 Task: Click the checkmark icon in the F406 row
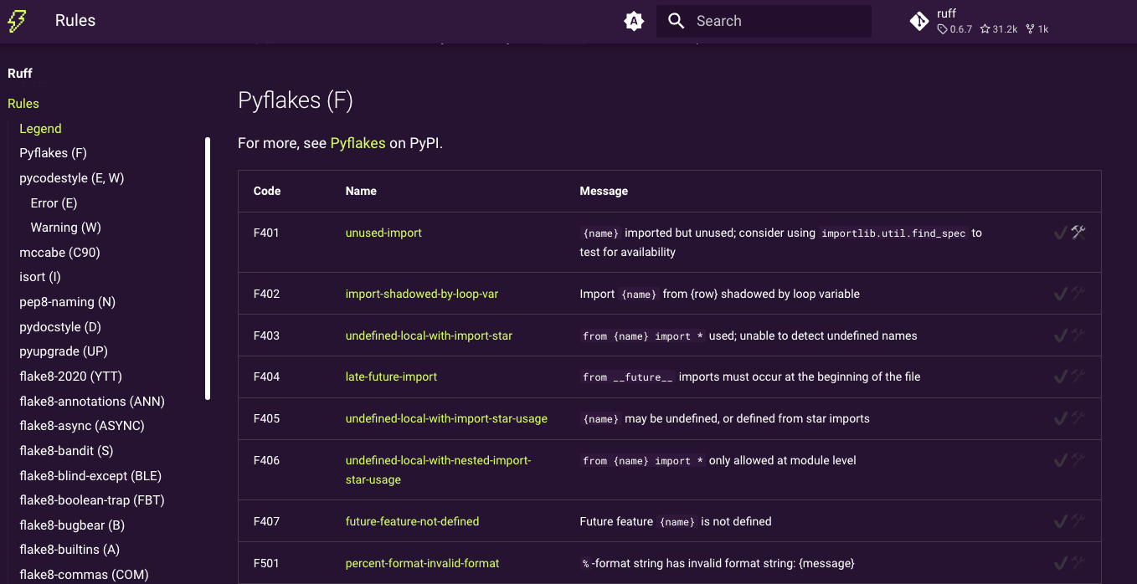click(x=1061, y=460)
